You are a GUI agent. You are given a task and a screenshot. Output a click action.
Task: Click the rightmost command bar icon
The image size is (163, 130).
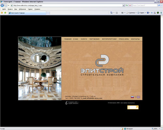161,13
